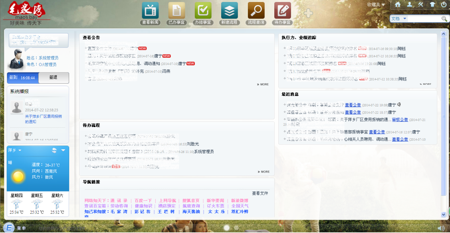Viewport: 450px width, 233px height.
Task: Click 查看公告 link in 2014-07-16 12:07 message
Action: tap(377, 132)
